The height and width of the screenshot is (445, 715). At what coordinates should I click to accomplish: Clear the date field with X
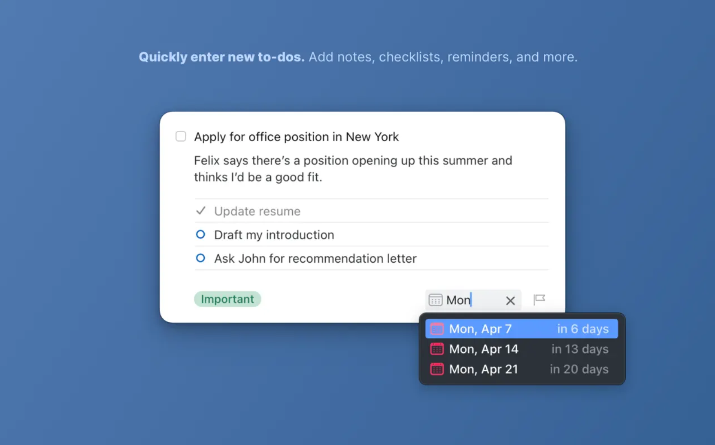[510, 300]
